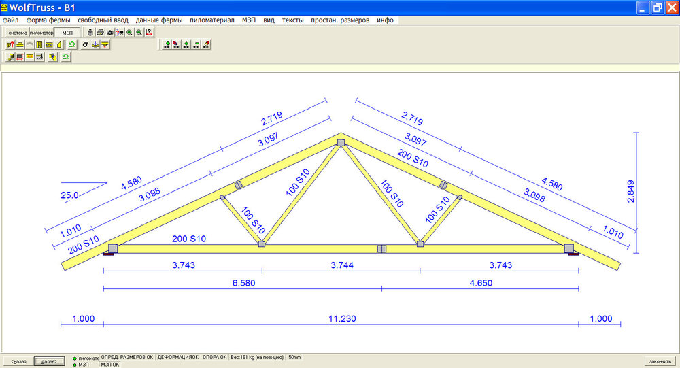Click the zoom out magnifier icon
This screenshot has width=680, height=368.
[x=139, y=33]
